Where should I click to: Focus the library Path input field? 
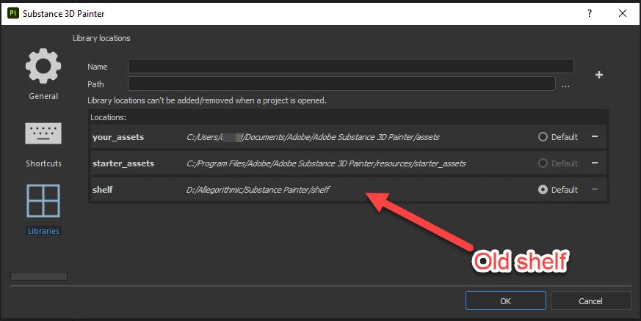[x=341, y=84]
